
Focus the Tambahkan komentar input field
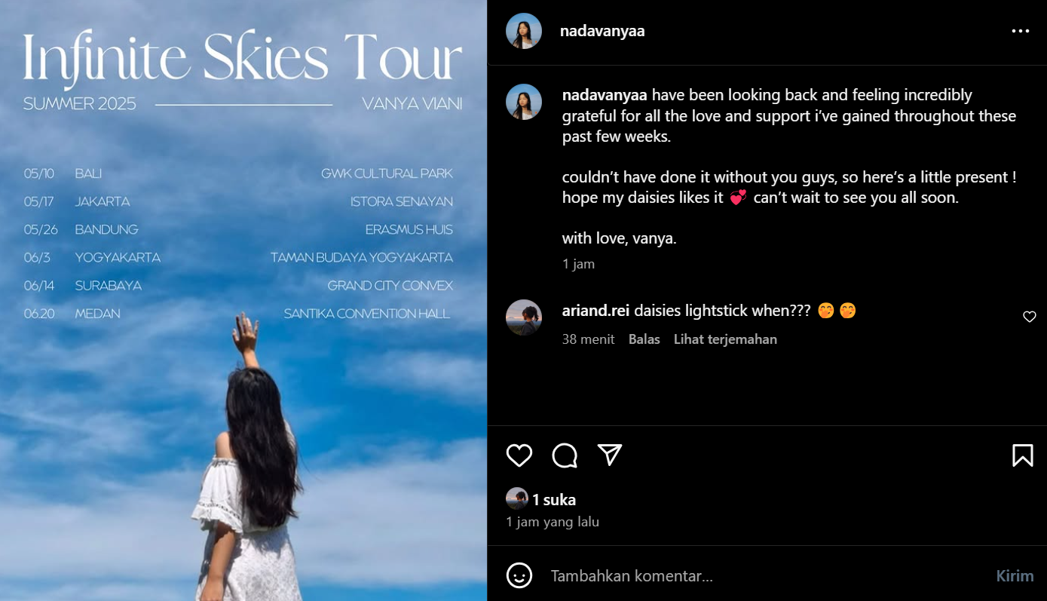765,575
